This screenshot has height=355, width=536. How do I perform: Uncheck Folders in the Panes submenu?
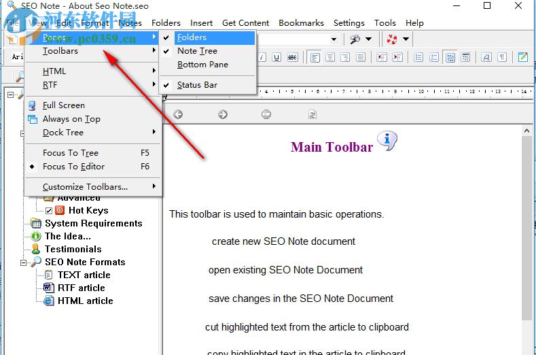[208, 37]
